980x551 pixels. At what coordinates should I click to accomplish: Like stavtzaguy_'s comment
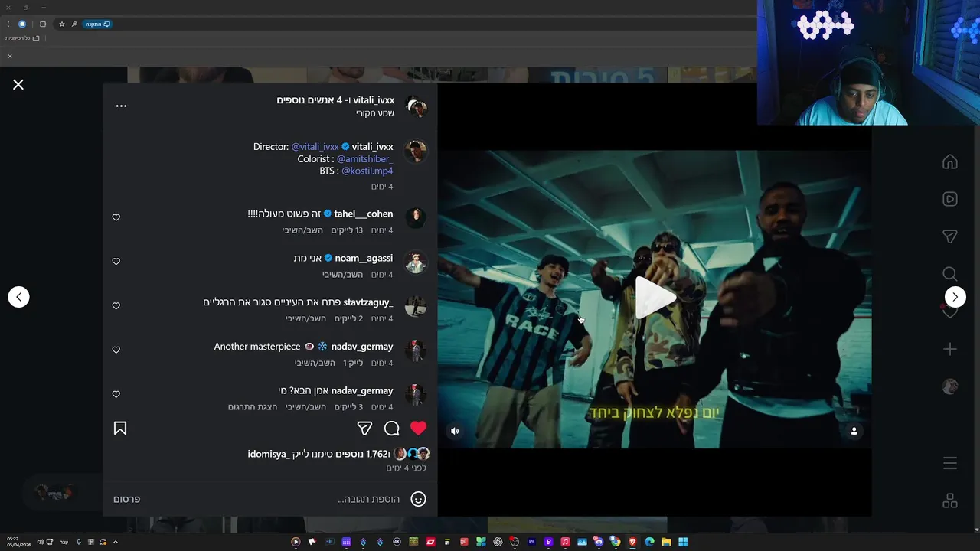[116, 306]
